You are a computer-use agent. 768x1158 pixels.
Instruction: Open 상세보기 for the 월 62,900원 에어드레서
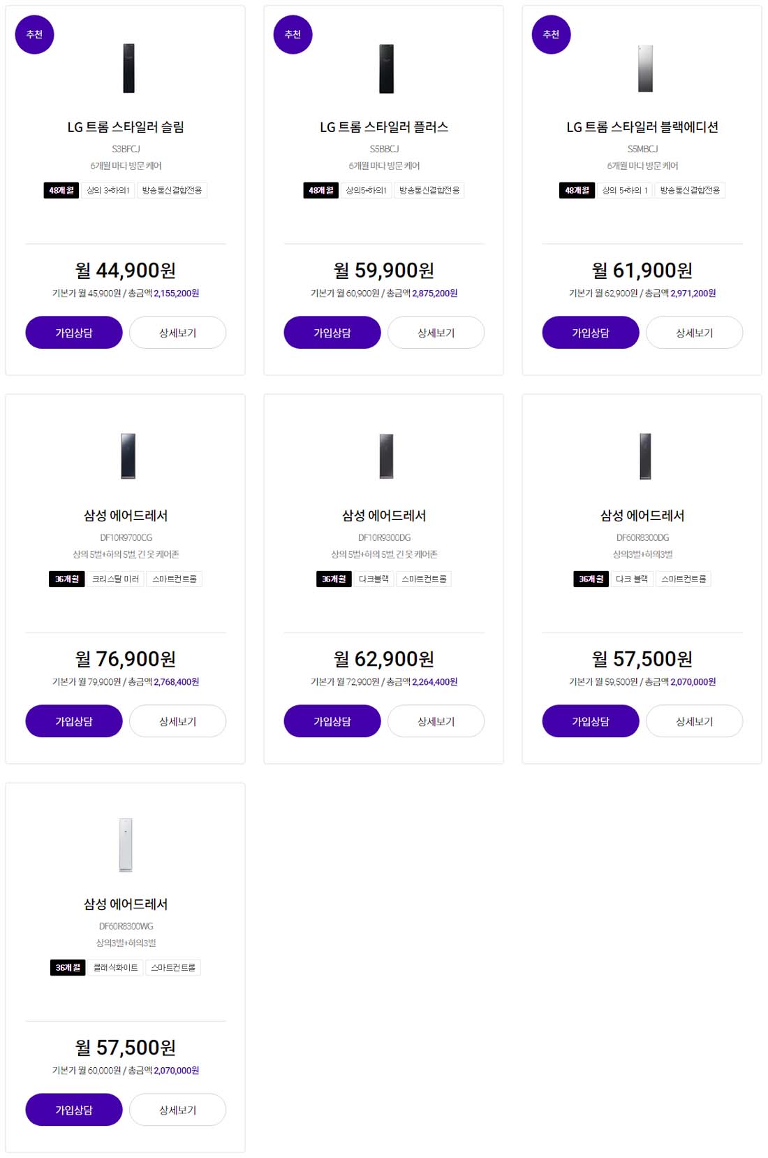point(436,721)
